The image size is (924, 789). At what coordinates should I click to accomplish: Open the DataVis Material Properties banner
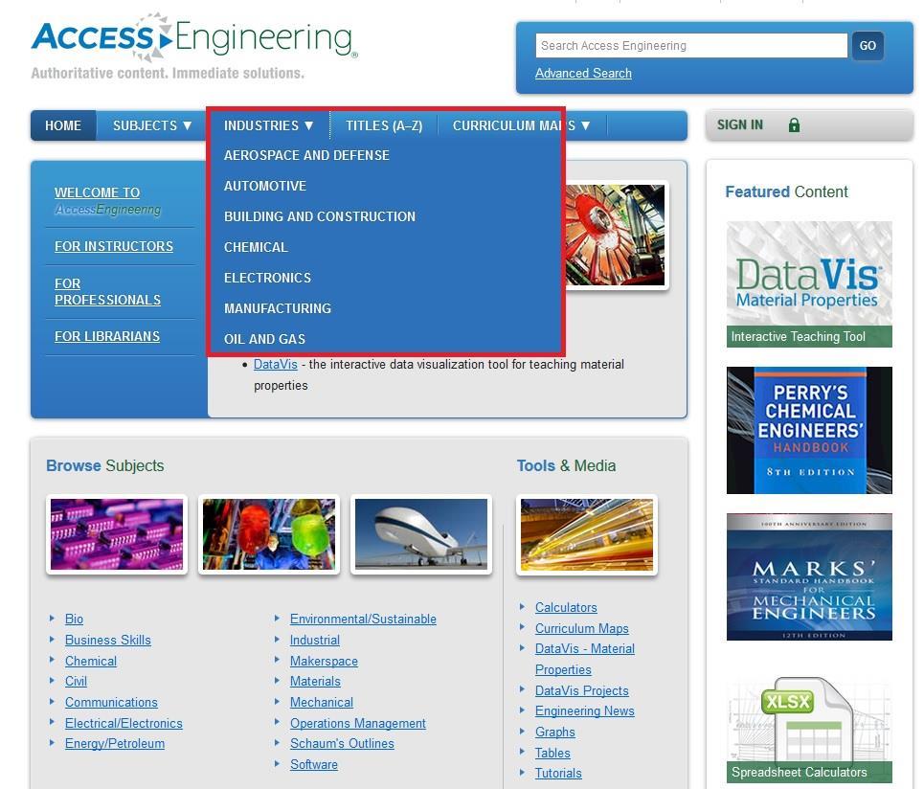click(x=809, y=284)
